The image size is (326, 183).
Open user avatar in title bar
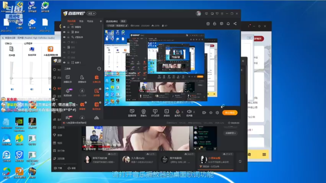click(198, 13)
